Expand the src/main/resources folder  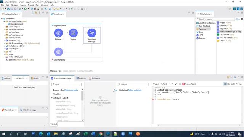(x=4, y=30)
